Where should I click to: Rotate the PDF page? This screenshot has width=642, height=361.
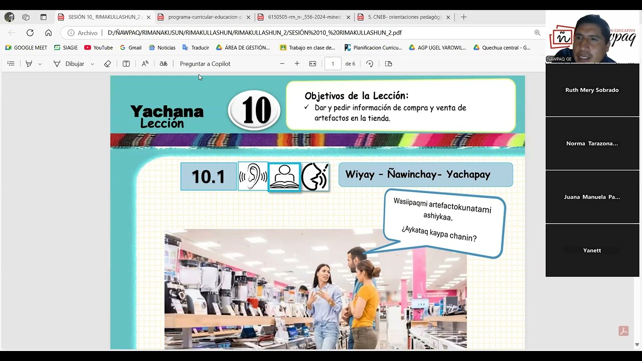click(370, 64)
